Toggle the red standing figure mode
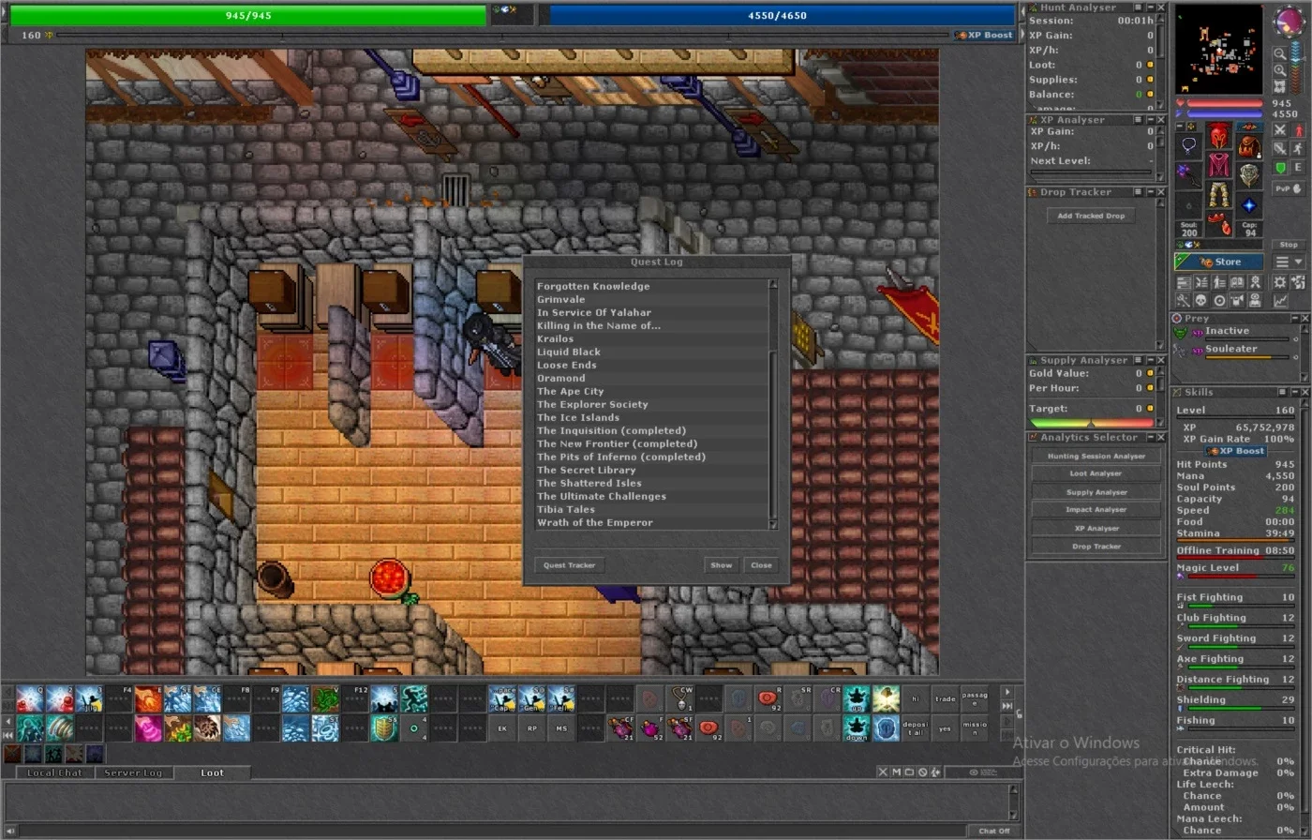 pyautogui.click(x=1298, y=130)
